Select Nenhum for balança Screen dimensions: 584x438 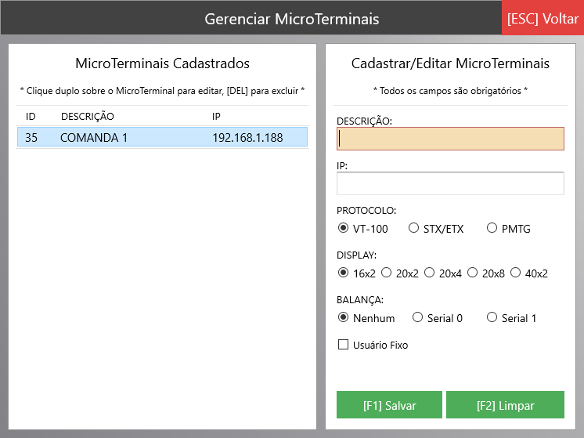[x=343, y=318]
